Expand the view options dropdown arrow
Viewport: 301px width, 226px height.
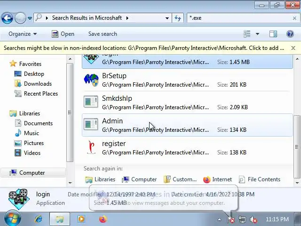257,34
